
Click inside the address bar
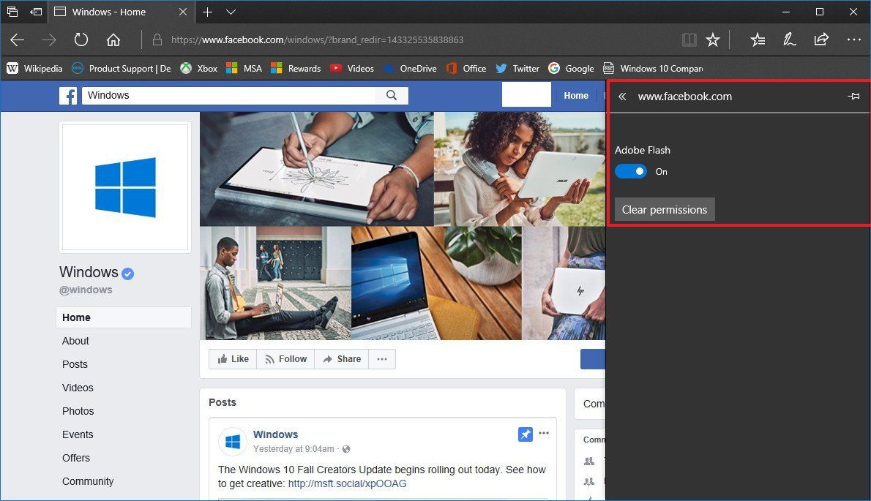(x=366, y=39)
